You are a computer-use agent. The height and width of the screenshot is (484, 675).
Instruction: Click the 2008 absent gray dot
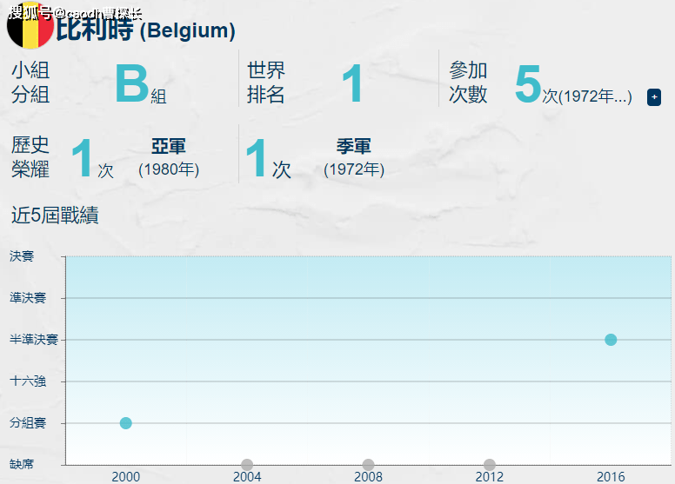click(x=368, y=465)
